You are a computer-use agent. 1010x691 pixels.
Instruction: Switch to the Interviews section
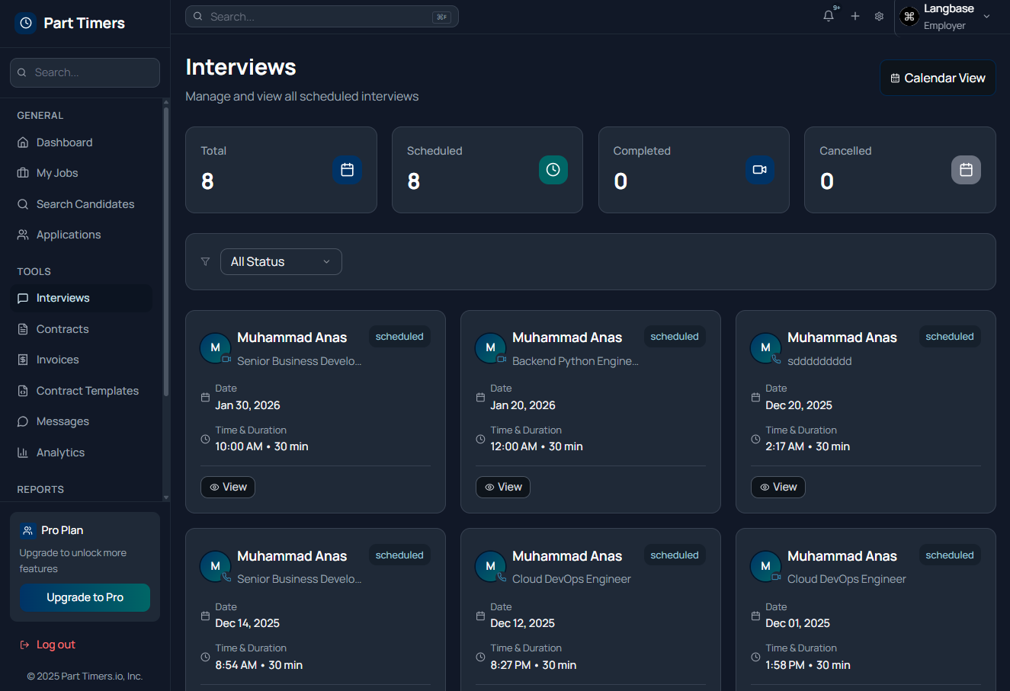[x=62, y=297]
